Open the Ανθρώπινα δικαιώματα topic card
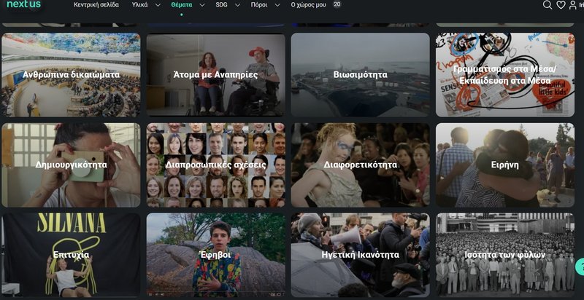Image resolution: width=584 pixels, height=300 pixels. [70, 74]
